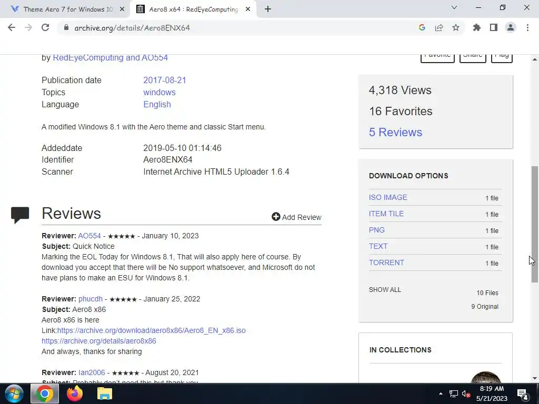Open Chrome's three-dot menu
Screen dimensions: 539x404
tap(527, 27)
